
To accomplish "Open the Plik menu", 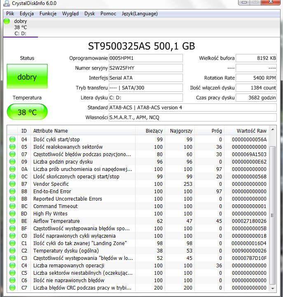I will (10, 14).
